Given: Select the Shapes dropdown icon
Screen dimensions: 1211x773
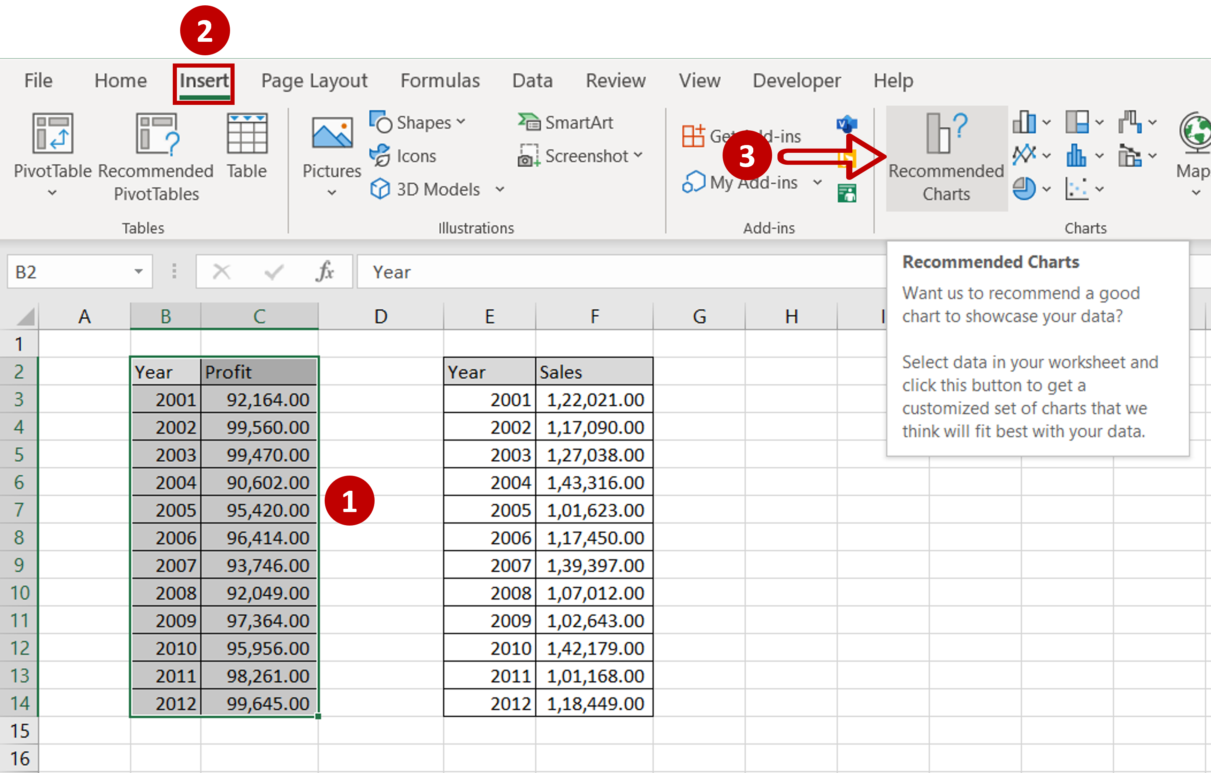Looking at the screenshot, I should tap(465, 124).
